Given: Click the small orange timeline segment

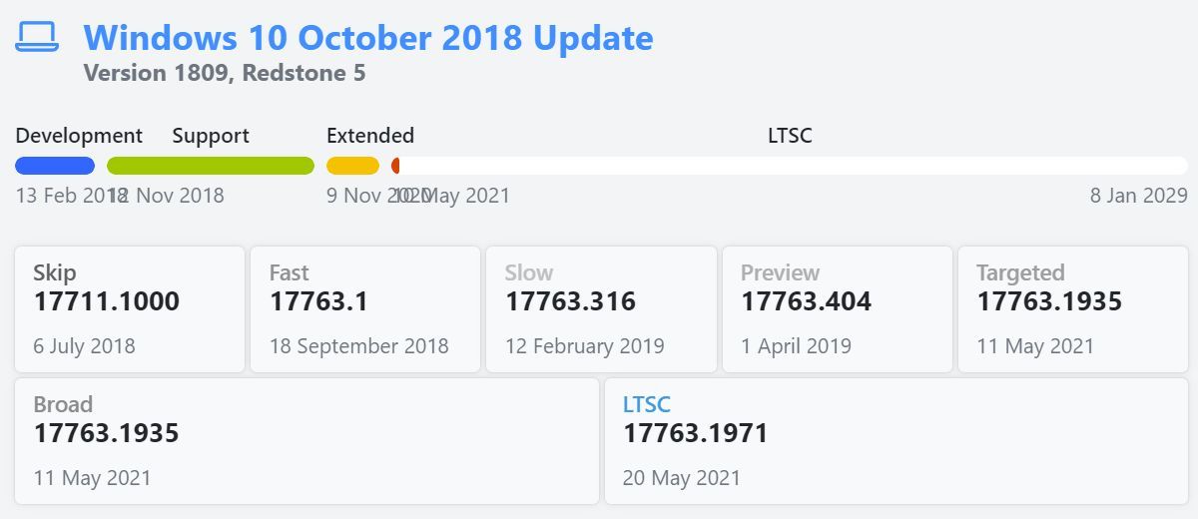Looking at the screenshot, I should tap(395, 166).
